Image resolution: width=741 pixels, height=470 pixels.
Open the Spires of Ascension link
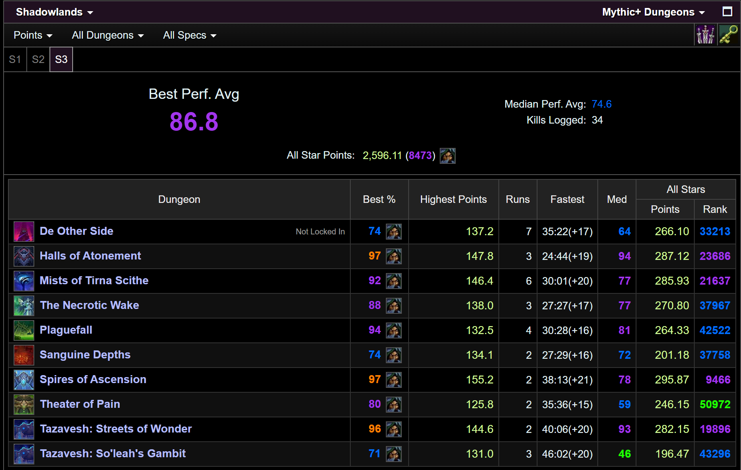[93, 379]
